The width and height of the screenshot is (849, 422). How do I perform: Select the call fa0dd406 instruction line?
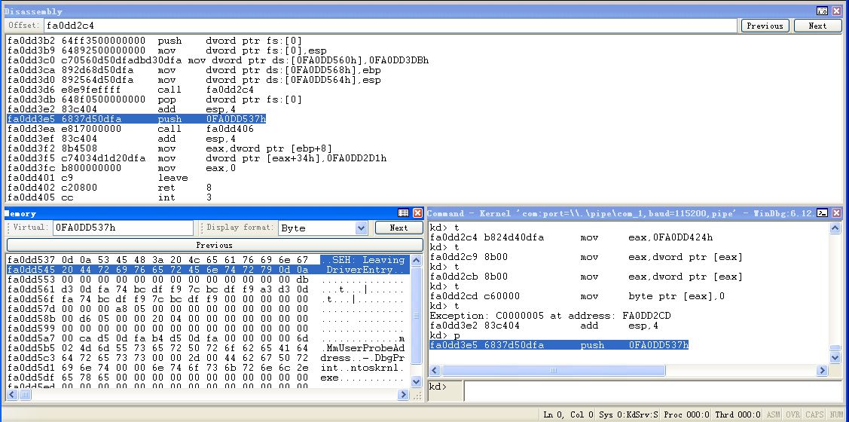[x=136, y=129]
